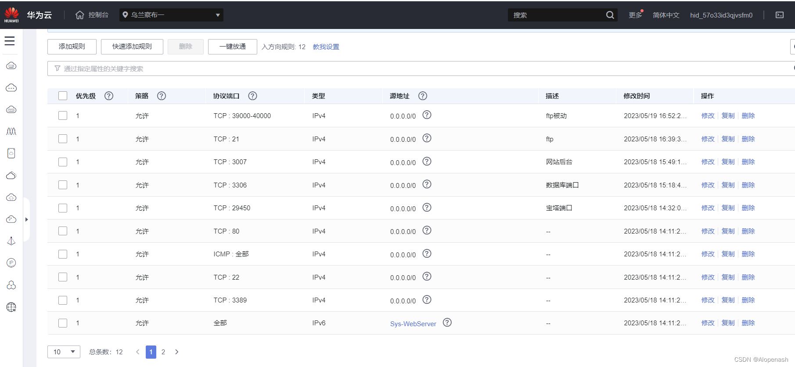Open the console home icon
795x367 pixels.
[79, 15]
